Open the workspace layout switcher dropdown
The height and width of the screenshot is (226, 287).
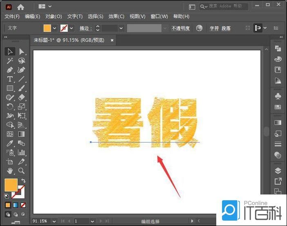pyautogui.click(x=45, y=7)
